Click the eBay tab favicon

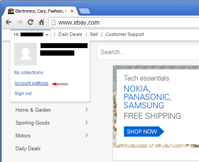point(11,11)
